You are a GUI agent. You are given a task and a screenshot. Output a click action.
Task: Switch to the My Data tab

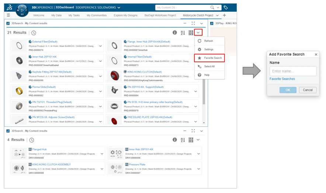click(56, 15)
